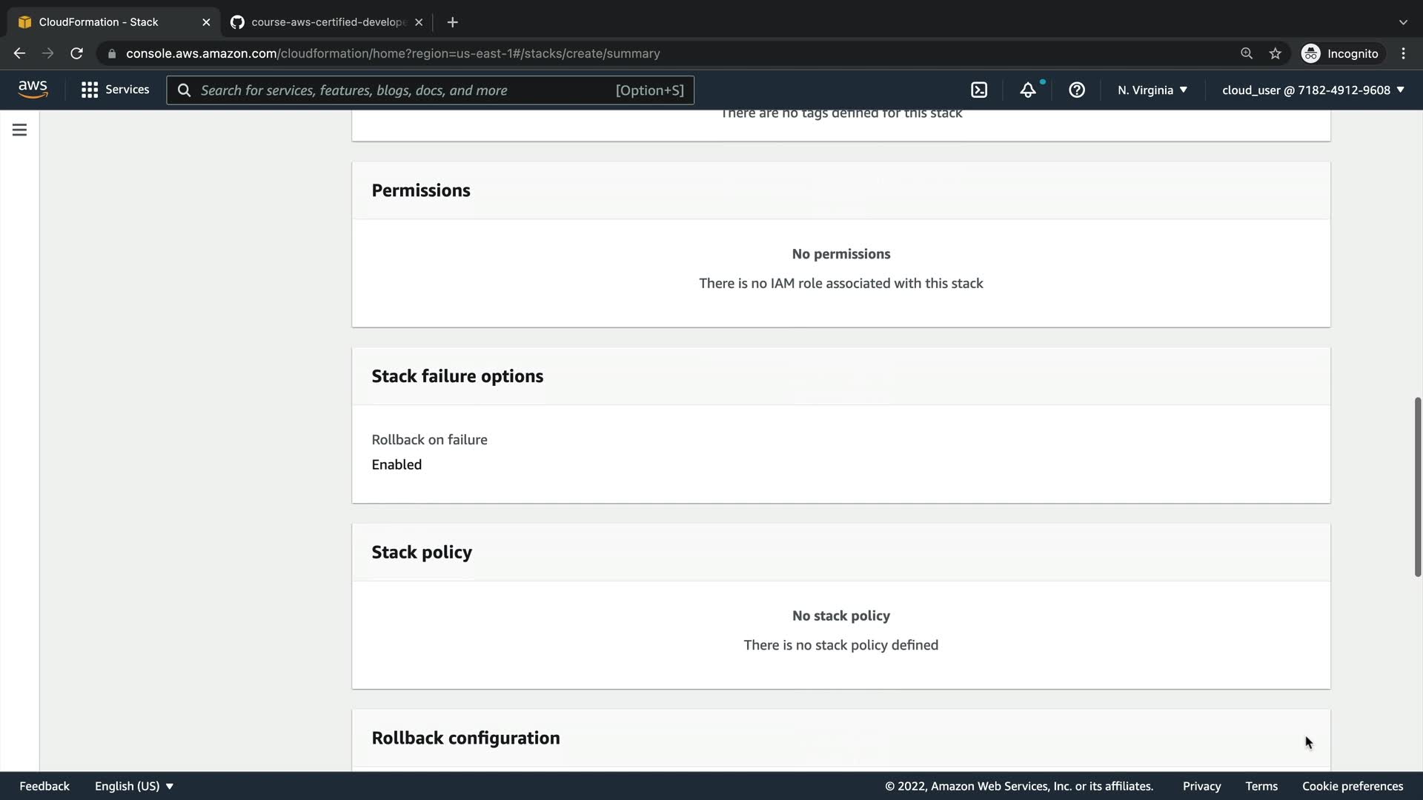This screenshot has width=1423, height=800.
Task: Open a new browser tab
Action: (452, 22)
